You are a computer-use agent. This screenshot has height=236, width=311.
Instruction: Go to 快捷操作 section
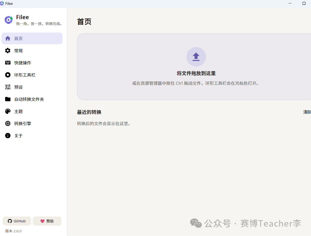[32, 63]
